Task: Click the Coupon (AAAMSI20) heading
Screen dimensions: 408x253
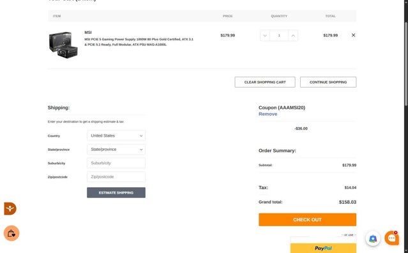Action: 282,107
